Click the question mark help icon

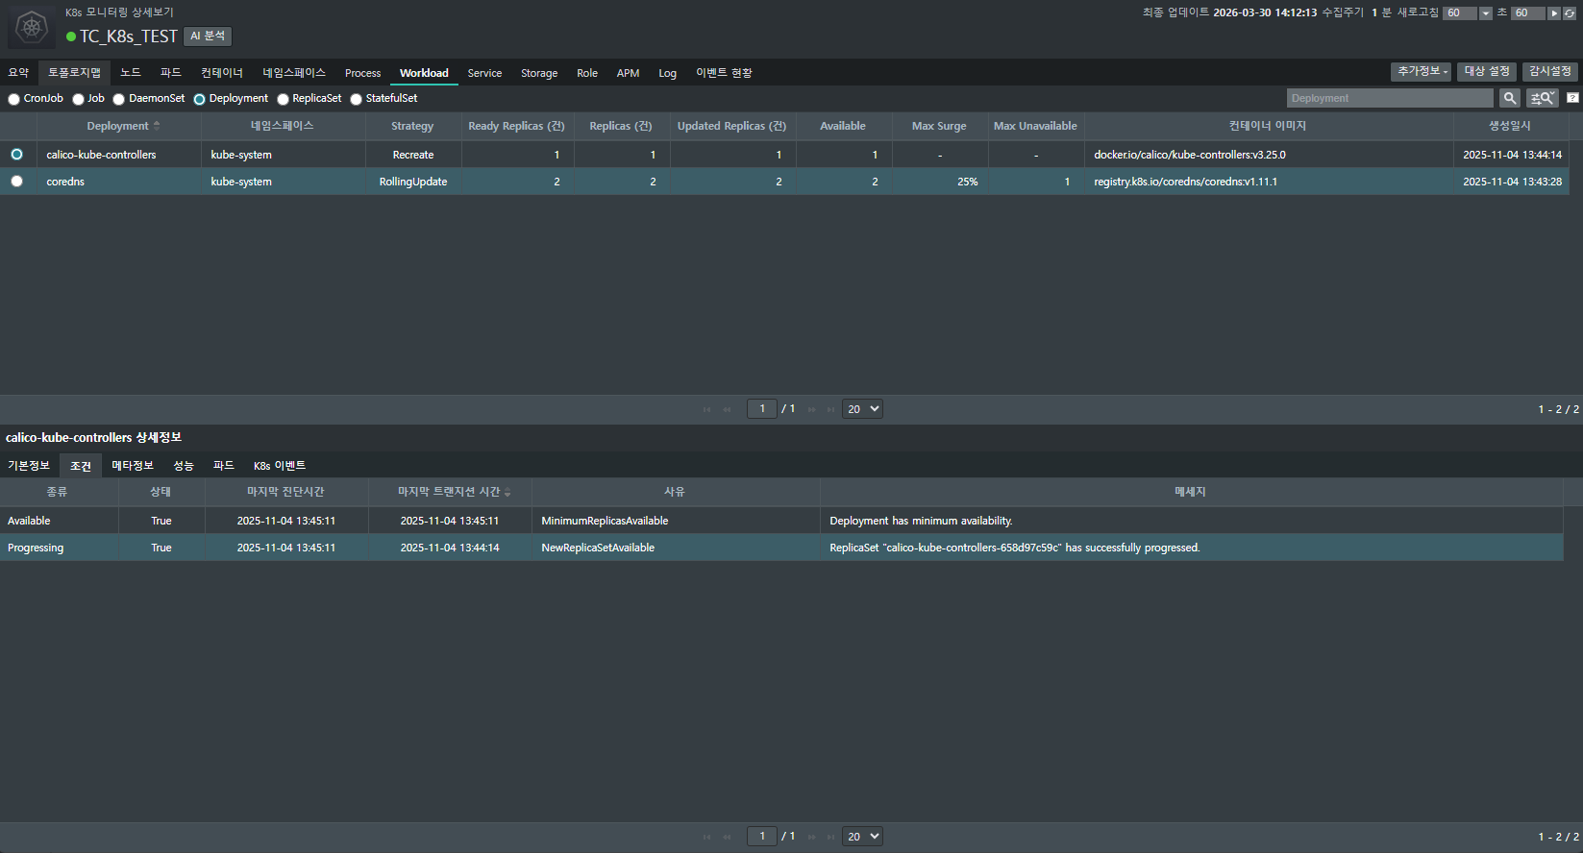click(x=1572, y=98)
